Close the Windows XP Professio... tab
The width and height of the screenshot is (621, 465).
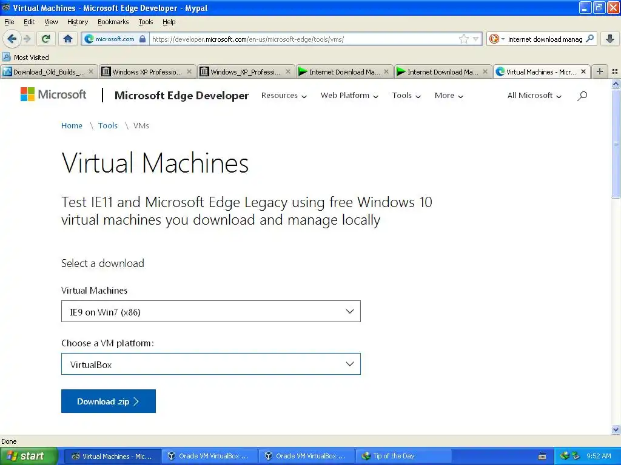[189, 71]
